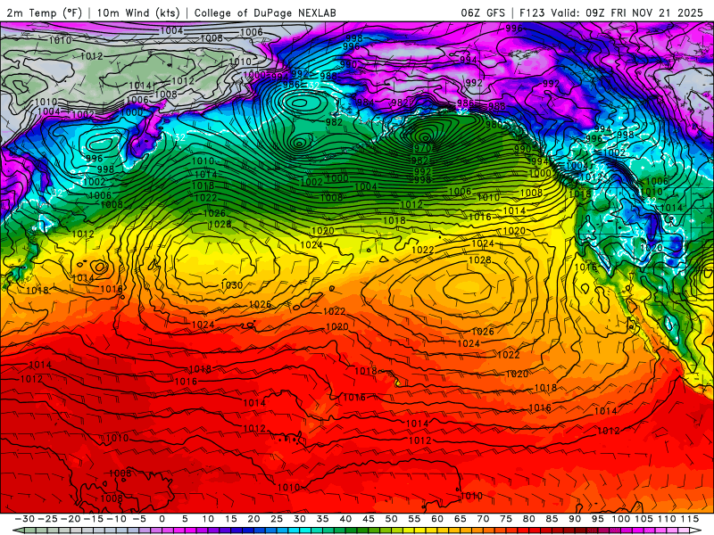The height and width of the screenshot is (535, 714).
Task: Click the 65 value in the temperature legend
Action: tap(460, 519)
